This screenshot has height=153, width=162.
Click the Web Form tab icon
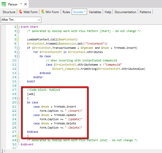click(x=20, y=12)
